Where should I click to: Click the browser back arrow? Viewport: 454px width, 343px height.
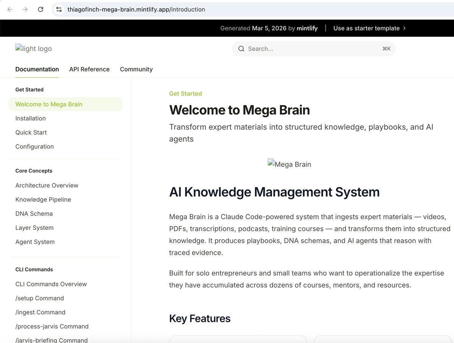(10, 9)
